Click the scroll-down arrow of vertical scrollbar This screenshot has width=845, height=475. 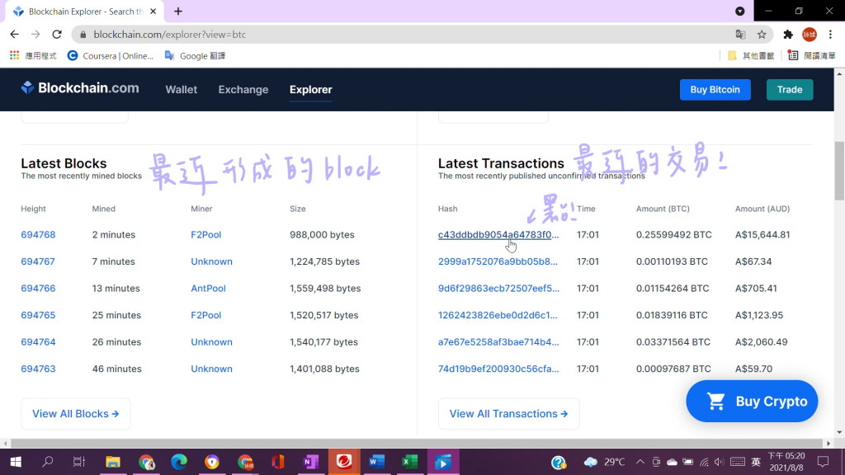(839, 432)
